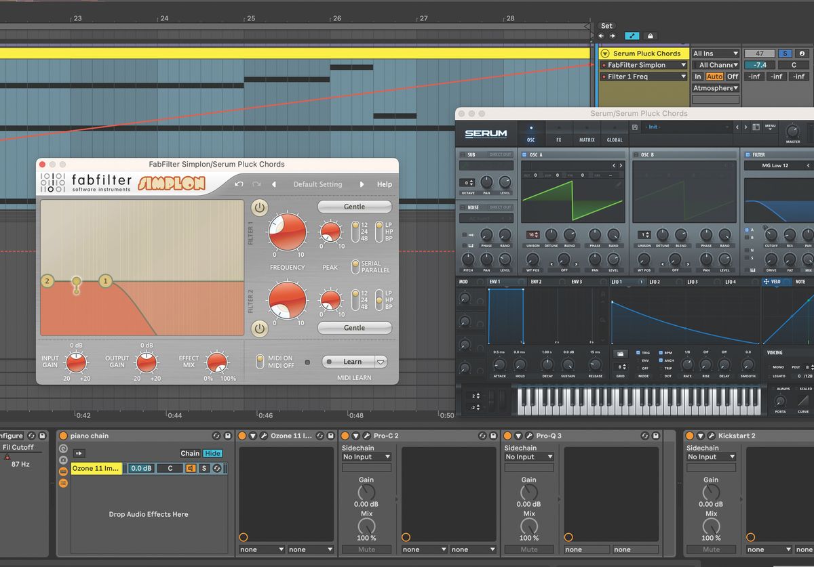Click the Simplon undo arrow icon
Viewport: 814px width, 567px height.
click(x=239, y=184)
